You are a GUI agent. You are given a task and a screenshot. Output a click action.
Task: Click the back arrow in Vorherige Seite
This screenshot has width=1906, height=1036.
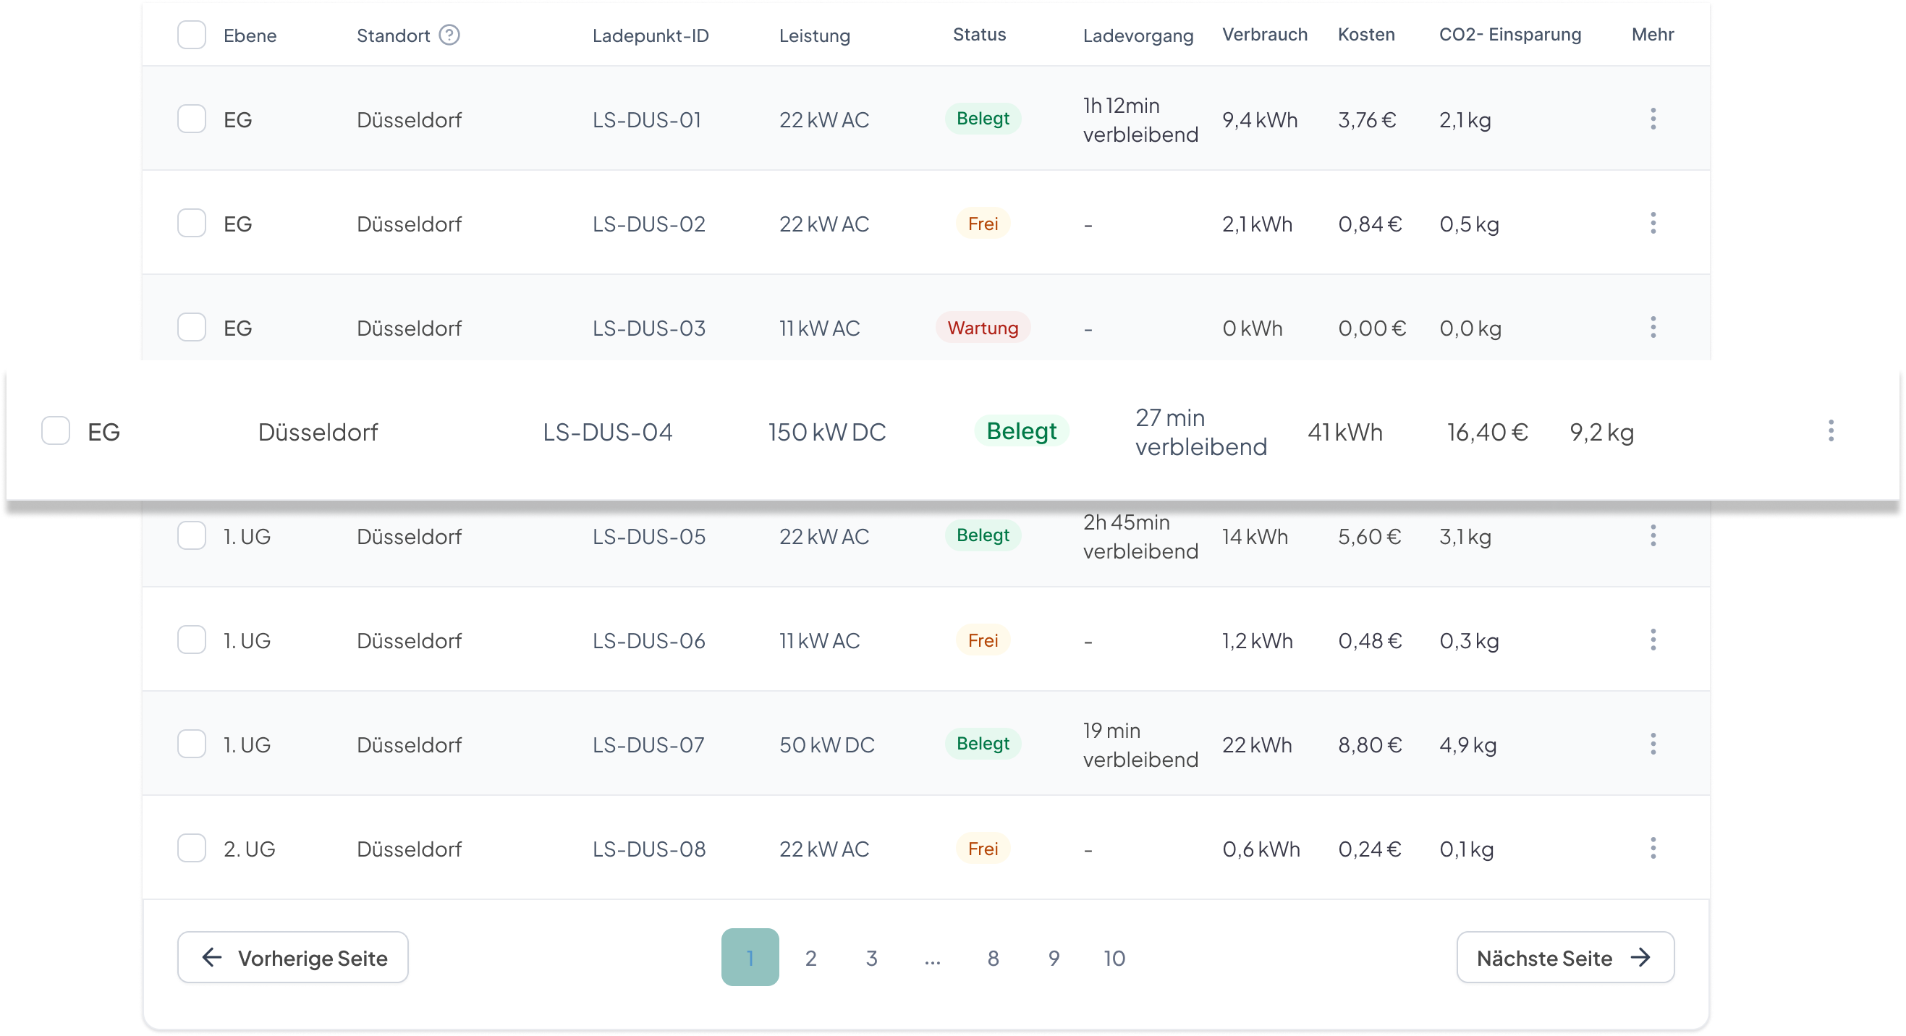coord(212,957)
